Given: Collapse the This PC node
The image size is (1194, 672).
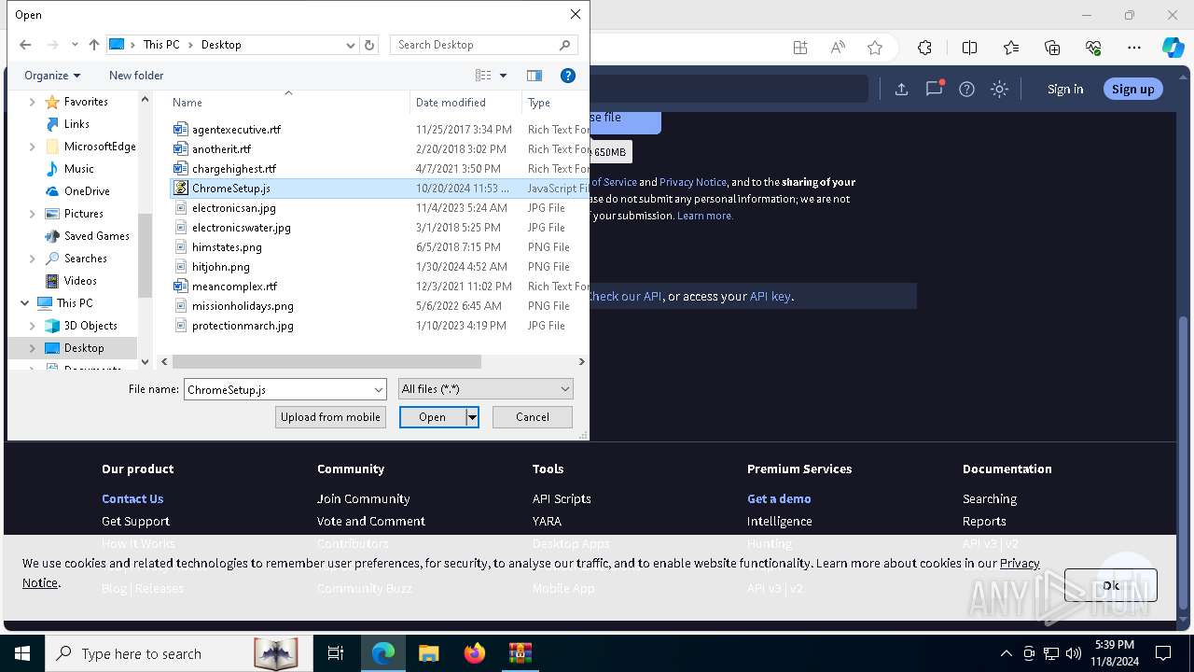Looking at the screenshot, I should (24, 303).
